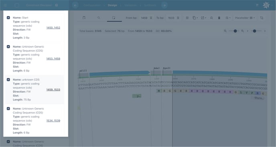Click the find magnifier icon beside trash
Image resolution: width=276 pixels, height=147 pixels.
click(x=211, y=18)
